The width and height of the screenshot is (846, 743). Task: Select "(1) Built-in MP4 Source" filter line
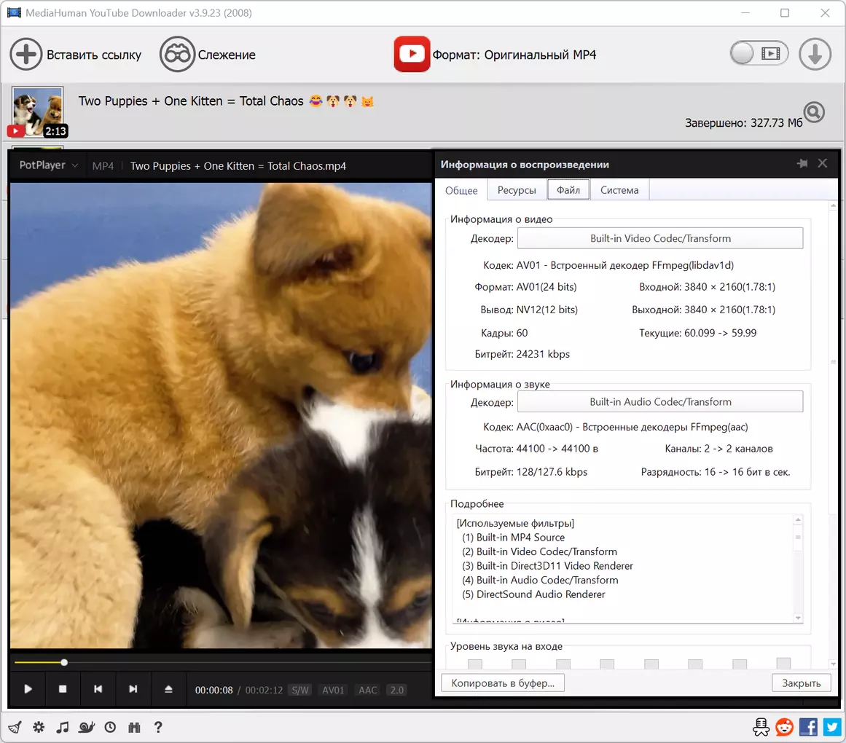click(513, 537)
